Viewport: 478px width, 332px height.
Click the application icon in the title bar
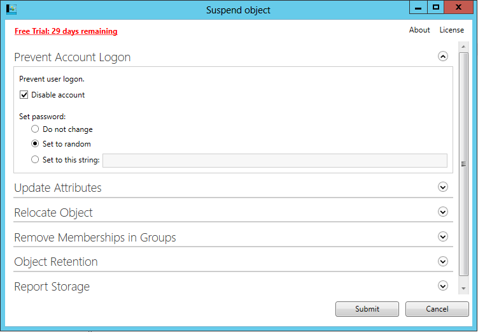click(11, 9)
